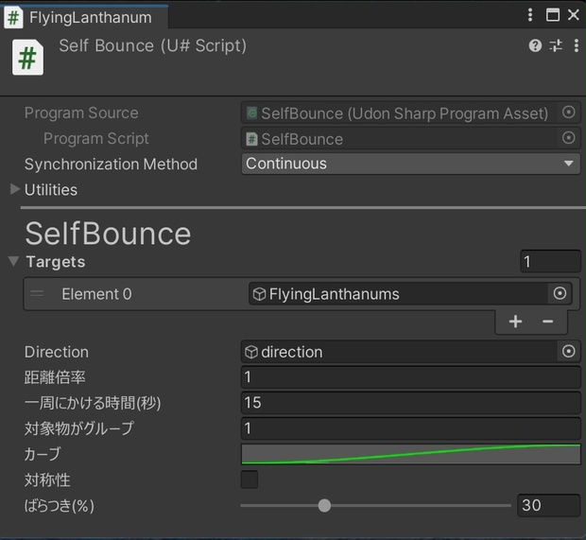586x540 pixels.
Task: Click the Element 0 reorder handle
Action: [x=37, y=293]
